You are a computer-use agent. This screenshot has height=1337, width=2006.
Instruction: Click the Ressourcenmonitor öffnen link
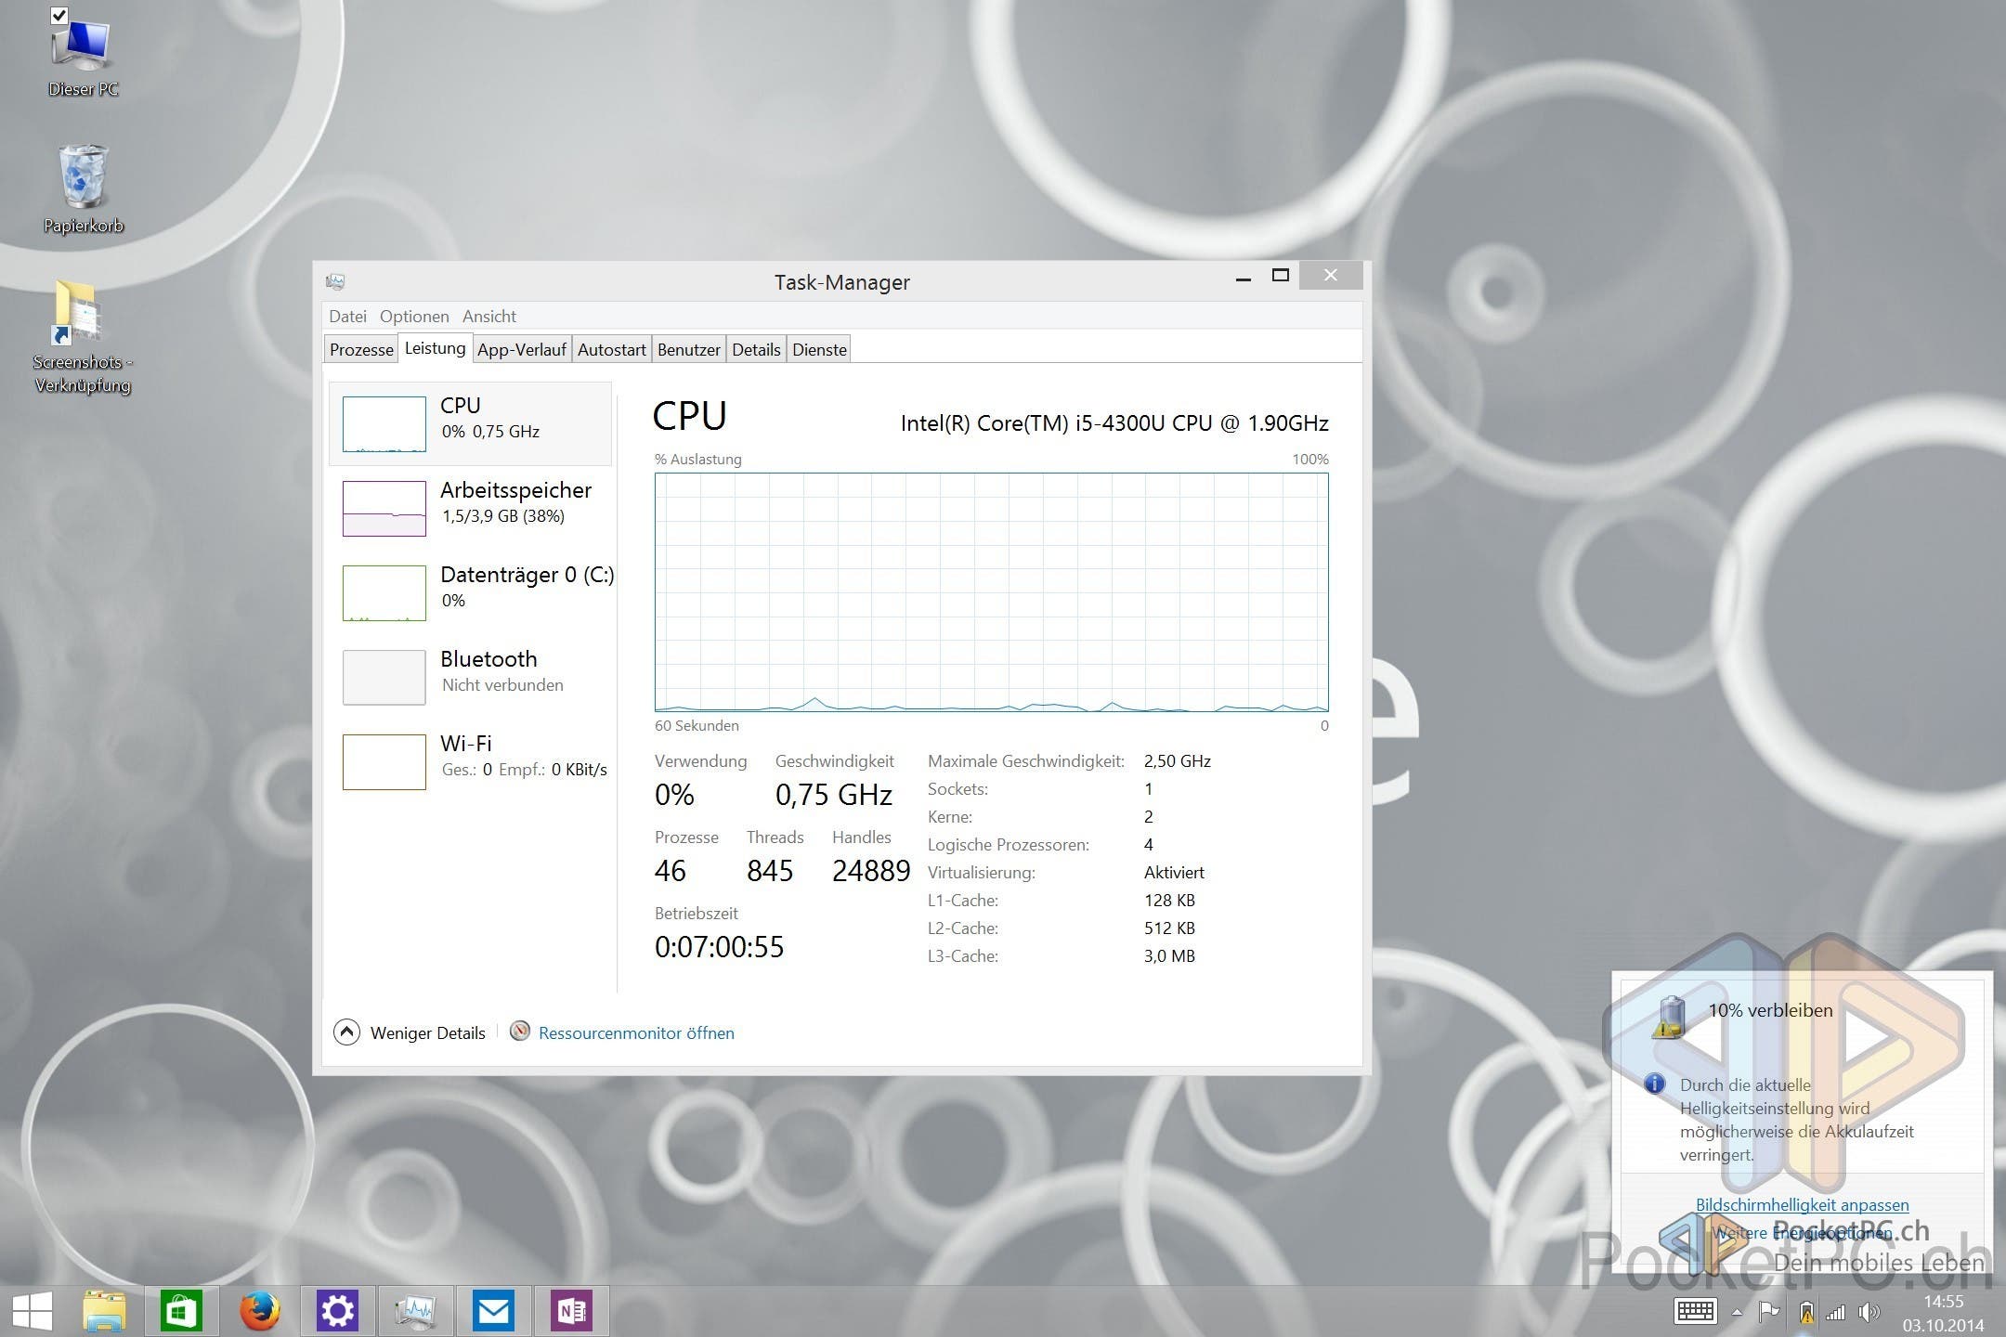[x=636, y=1032]
